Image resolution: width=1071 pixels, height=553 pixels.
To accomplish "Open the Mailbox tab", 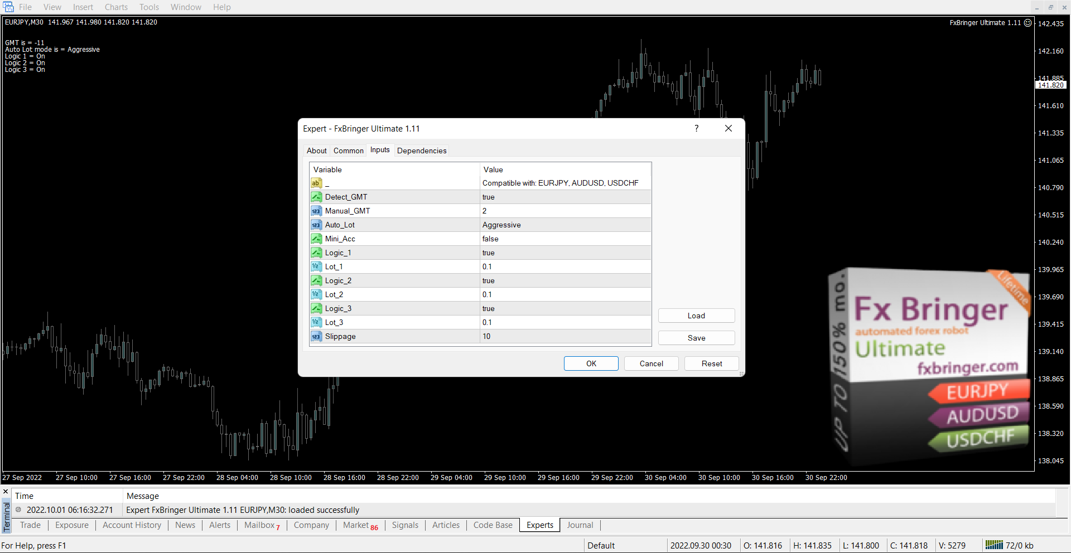I will click(x=262, y=525).
